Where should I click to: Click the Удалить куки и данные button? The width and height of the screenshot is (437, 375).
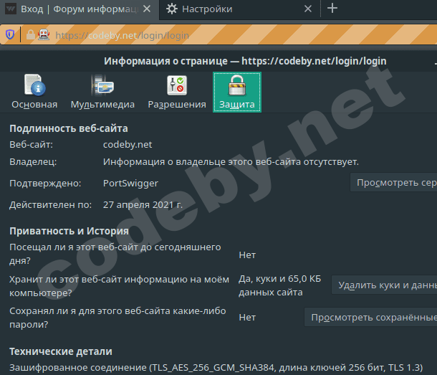point(384,285)
